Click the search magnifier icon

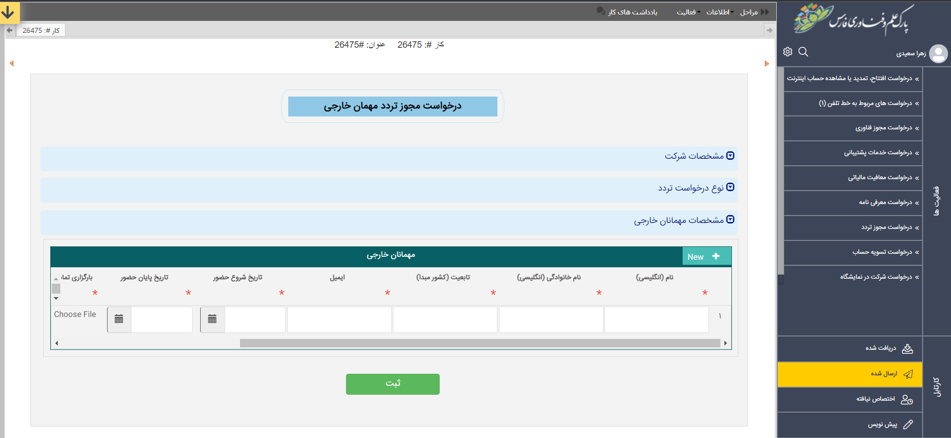pos(803,52)
